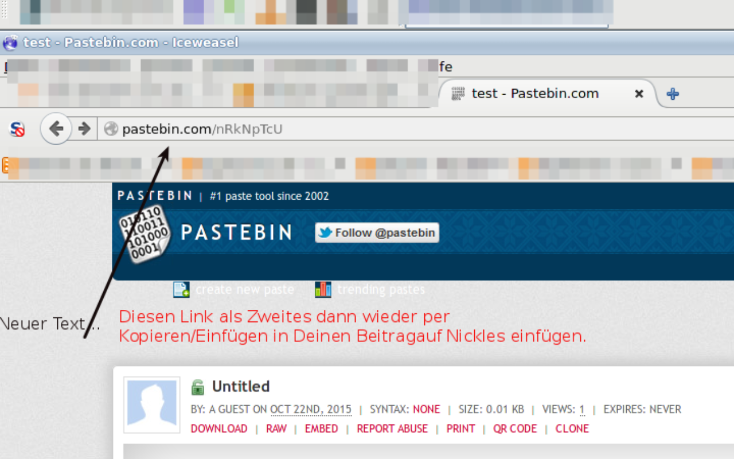Screen dimensions: 734x459
Task: Click the views count '1'
Action: tap(582, 410)
